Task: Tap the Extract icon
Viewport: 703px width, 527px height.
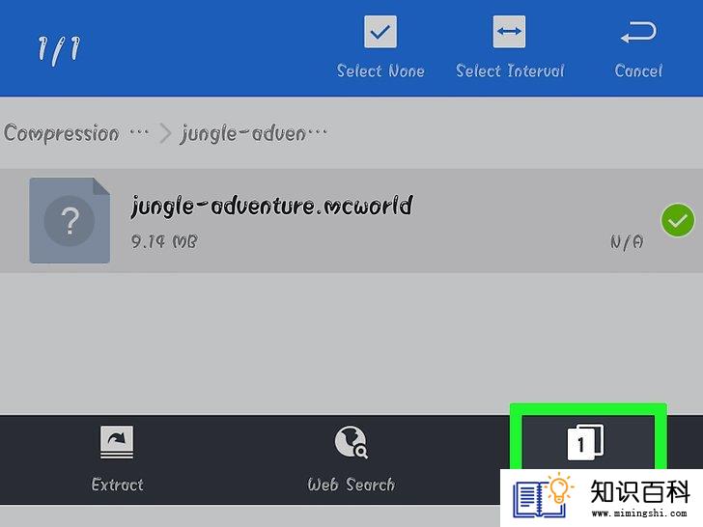Action: (117, 442)
